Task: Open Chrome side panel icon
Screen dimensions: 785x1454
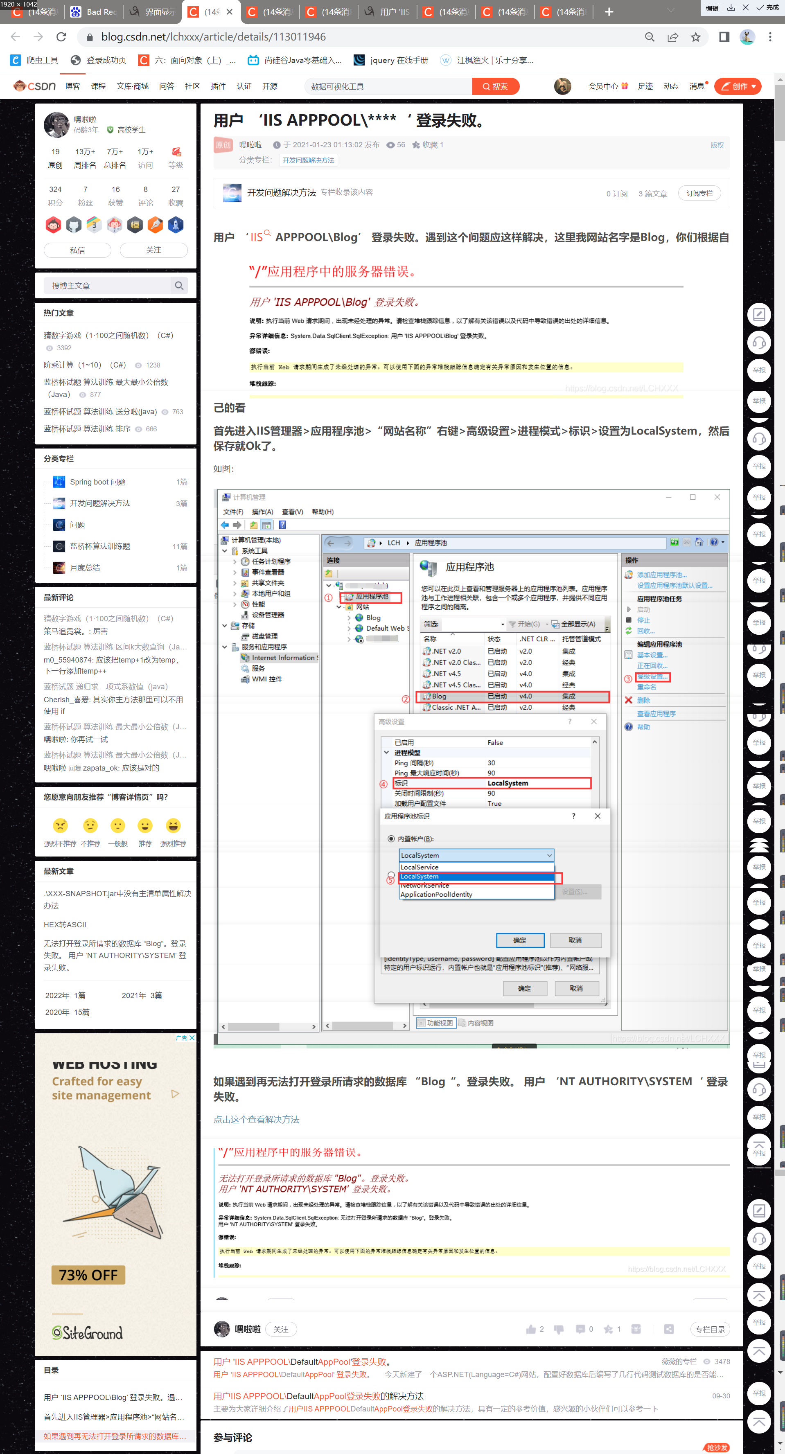Action: pyautogui.click(x=724, y=37)
